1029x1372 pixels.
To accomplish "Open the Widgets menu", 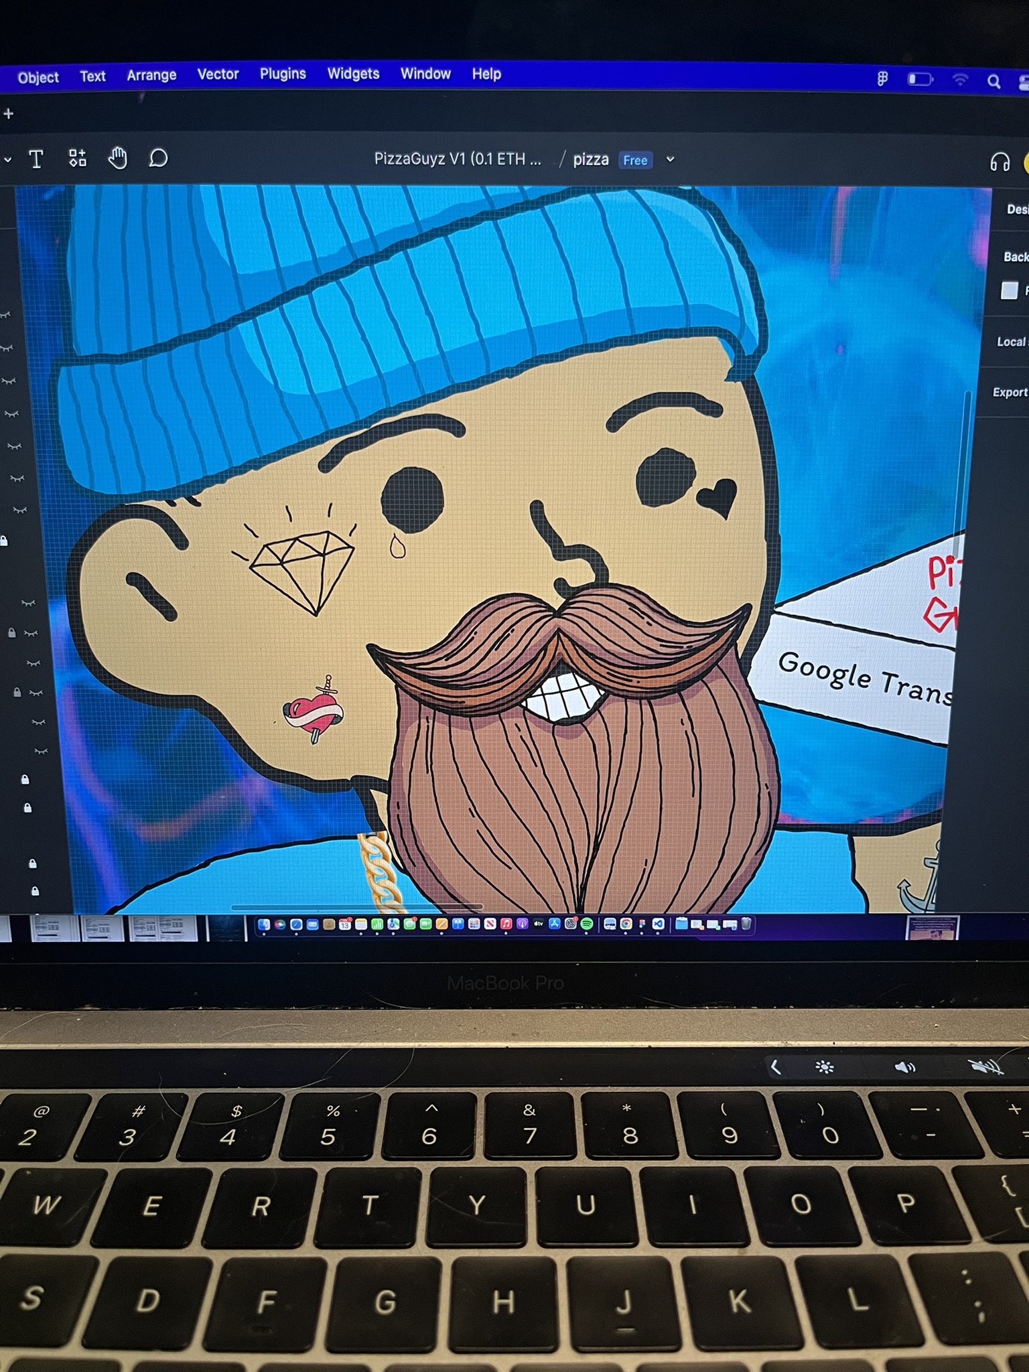I will click(x=353, y=74).
